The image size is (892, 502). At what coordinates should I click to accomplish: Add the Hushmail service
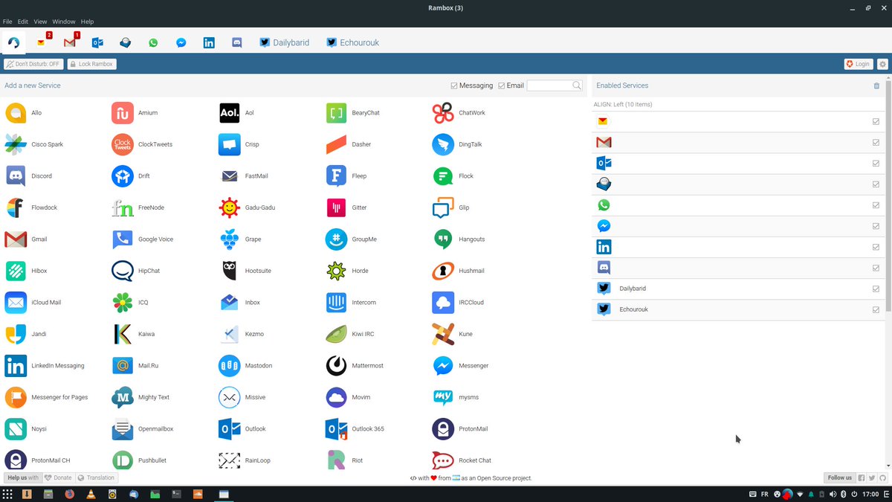459,271
